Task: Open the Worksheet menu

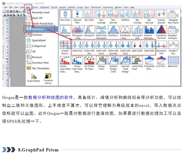Action: (x=45, y=7)
